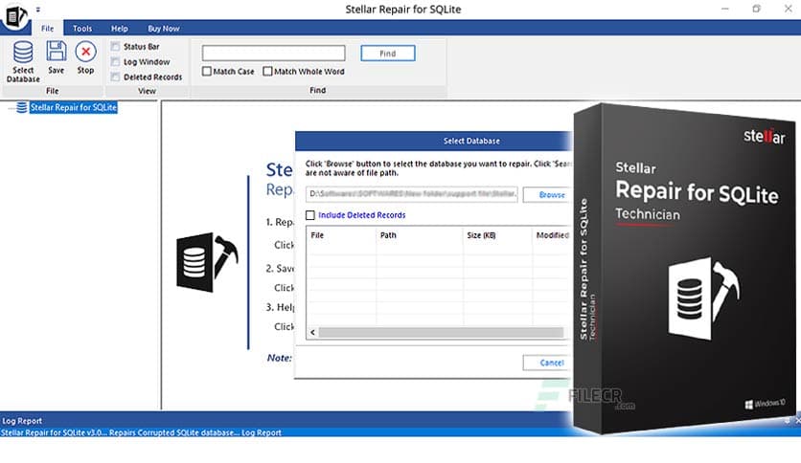Open the Tools ribbon tab
The height and width of the screenshot is (463, 801).
click(82, 29)
